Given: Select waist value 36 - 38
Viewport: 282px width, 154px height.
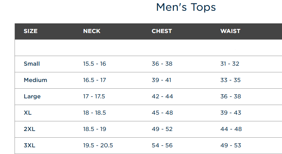Looking at the screenshot, I should click(x=231, y=96).
